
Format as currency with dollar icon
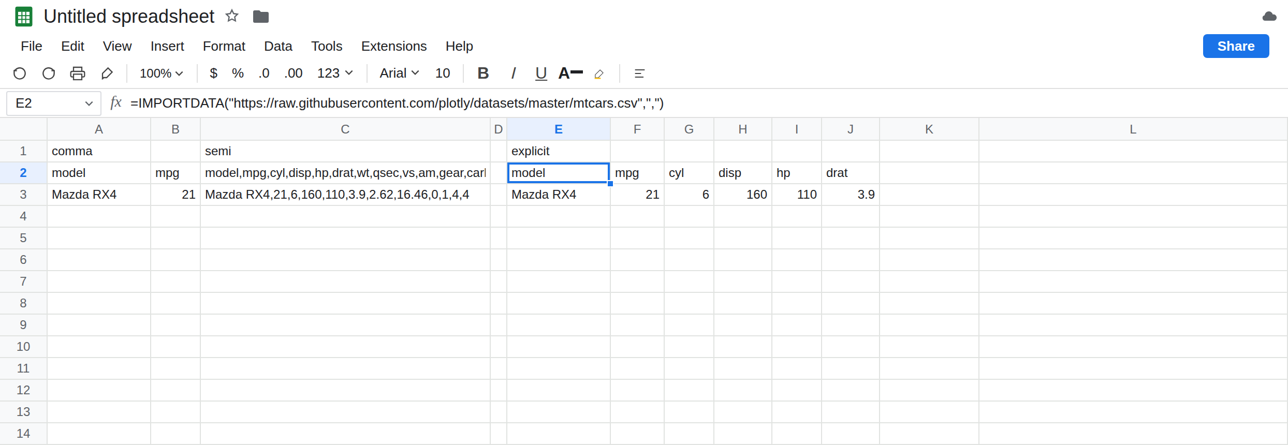pos(213,73)
